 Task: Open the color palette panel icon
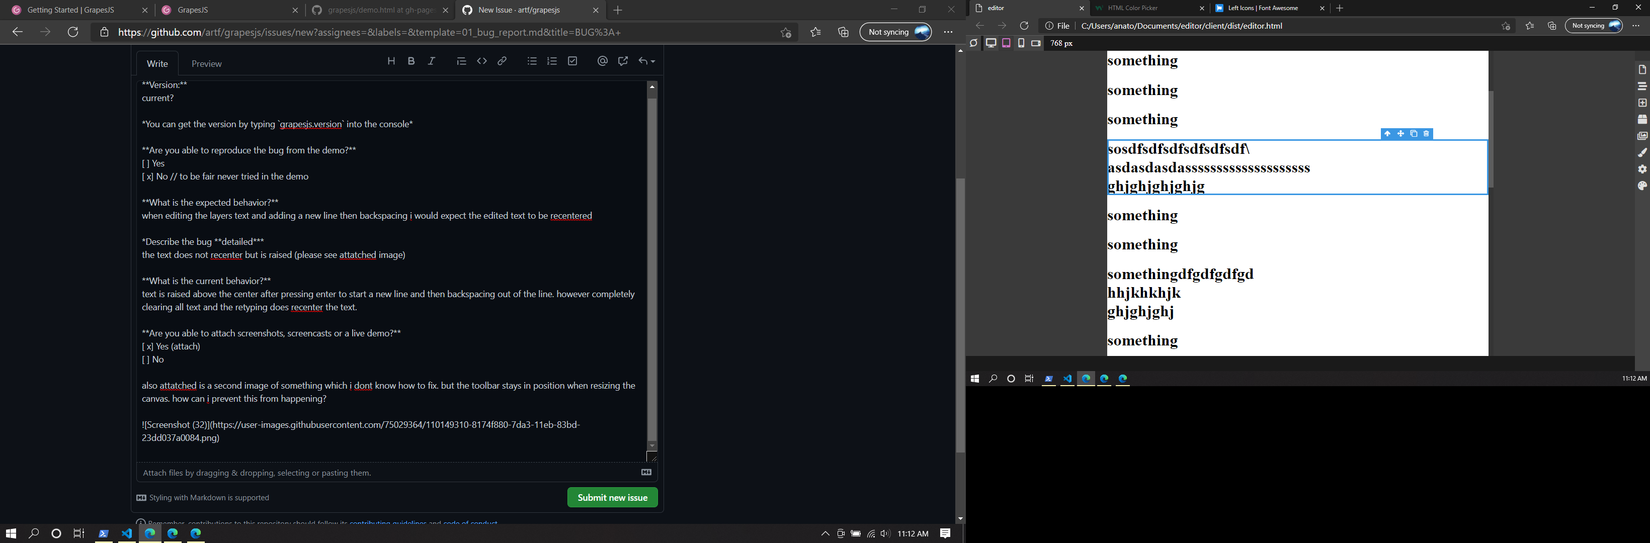[x=1642, y=185]
